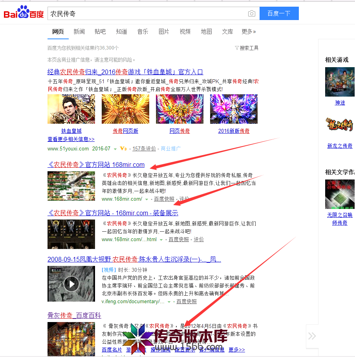355x357 pixels.
Task: Click the 神途 game cover image
Action: click(x=340, y=82)
